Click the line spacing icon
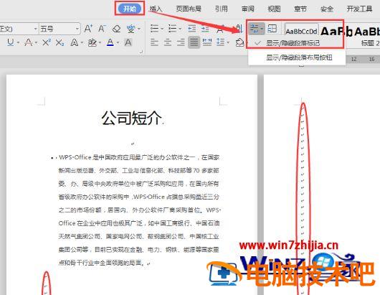 (x=220, y=42)
